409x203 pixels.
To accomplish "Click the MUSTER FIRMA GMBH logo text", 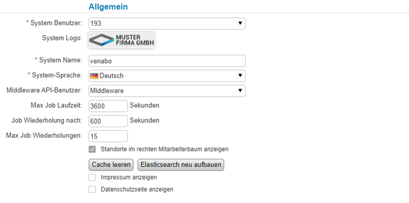I will pos(134,40).
